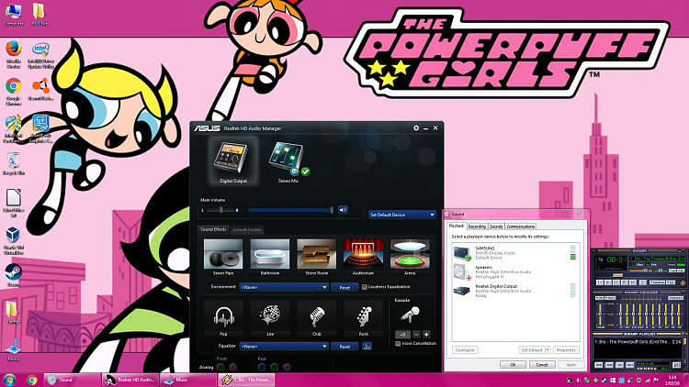Click Configure in Sound dialog
This screenshot has height=387, width=689.
click(x=465, y=350)
